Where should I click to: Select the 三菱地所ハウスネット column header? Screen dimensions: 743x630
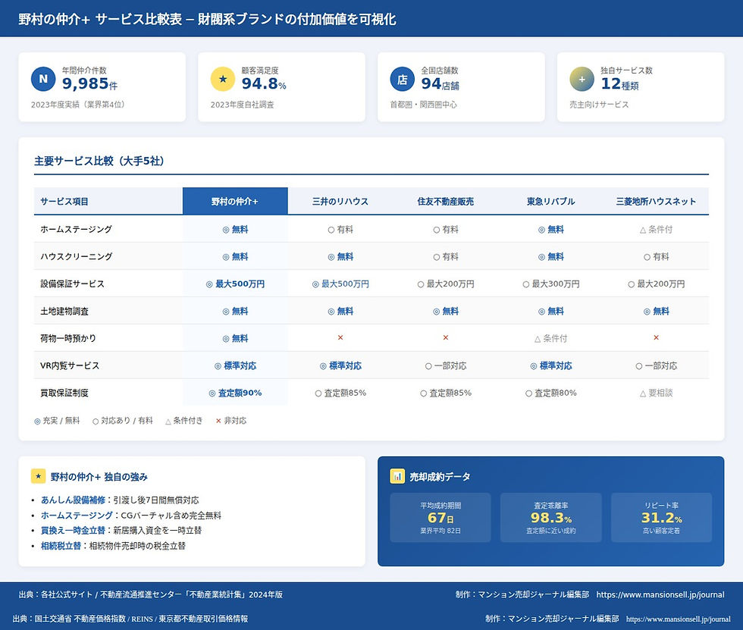[657, 202]
